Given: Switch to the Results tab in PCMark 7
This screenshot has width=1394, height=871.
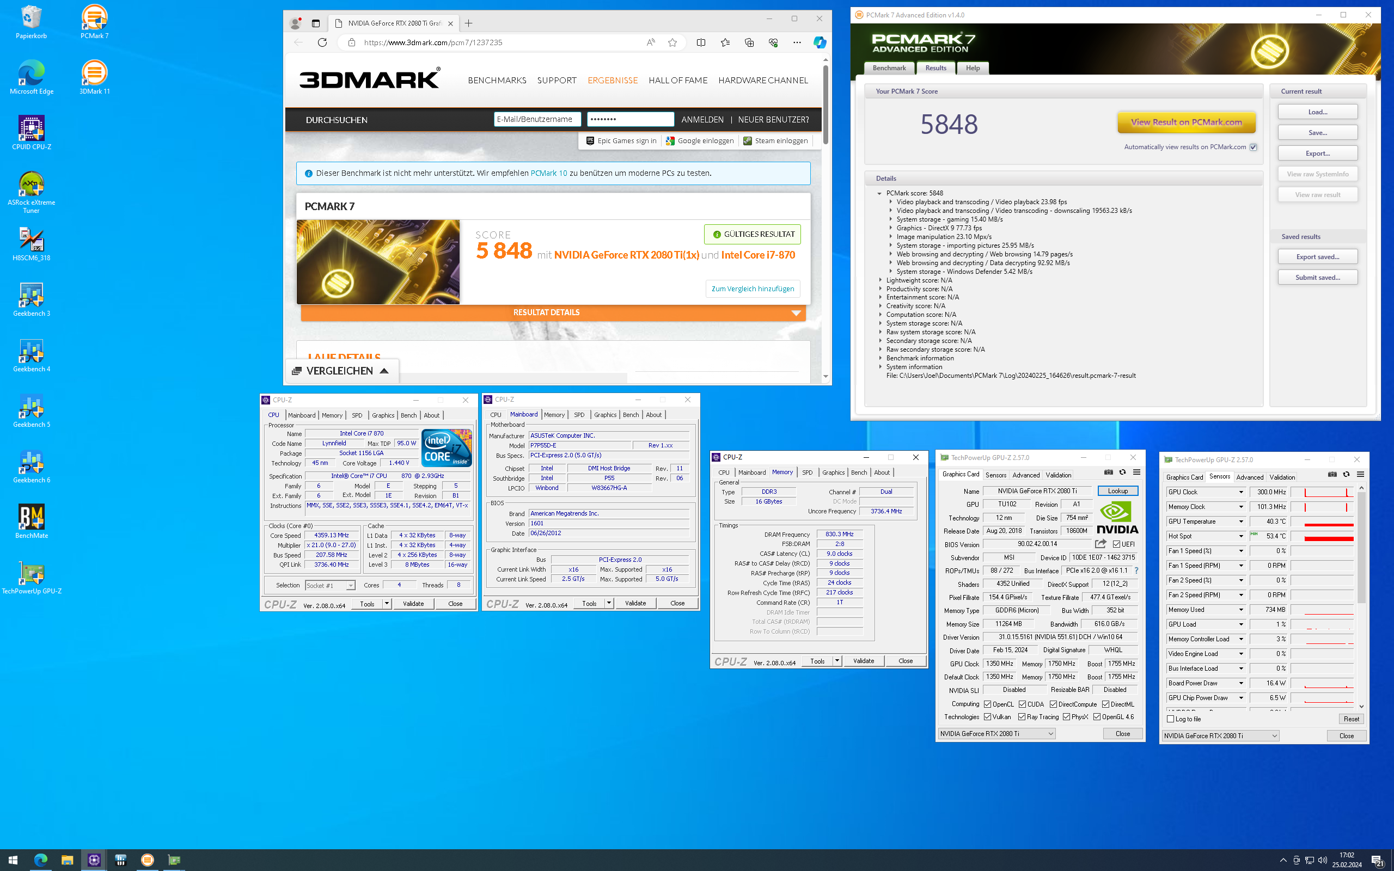Looking at the screenshot, I should point(936,68).
